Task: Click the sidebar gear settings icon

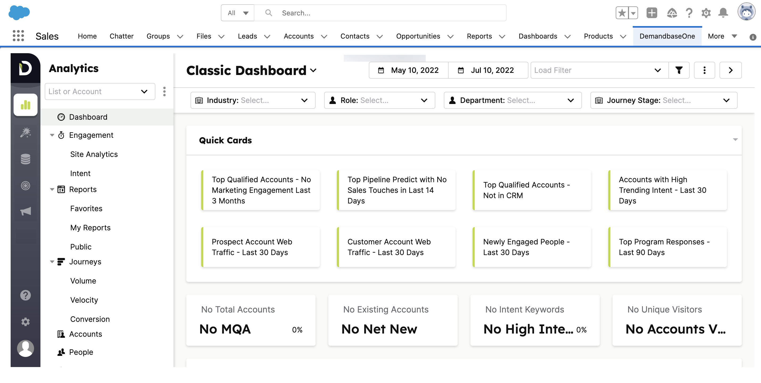Action: (x=25, y=322)
